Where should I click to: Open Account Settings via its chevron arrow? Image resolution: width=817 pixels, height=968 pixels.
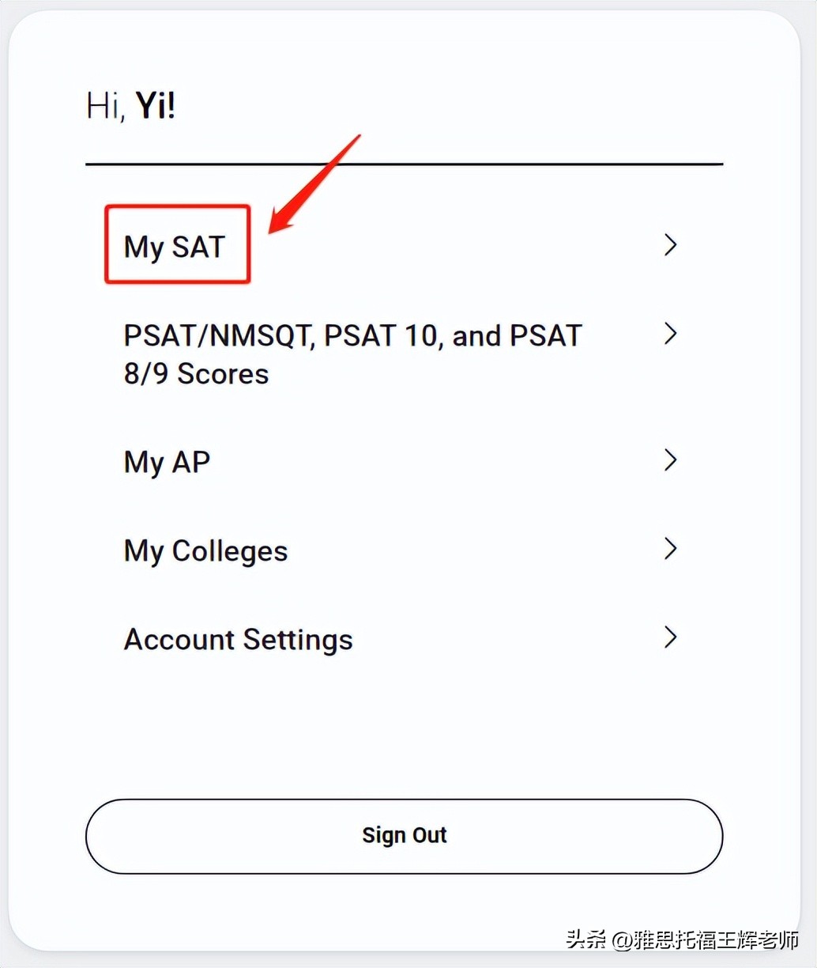coord(670,637)
